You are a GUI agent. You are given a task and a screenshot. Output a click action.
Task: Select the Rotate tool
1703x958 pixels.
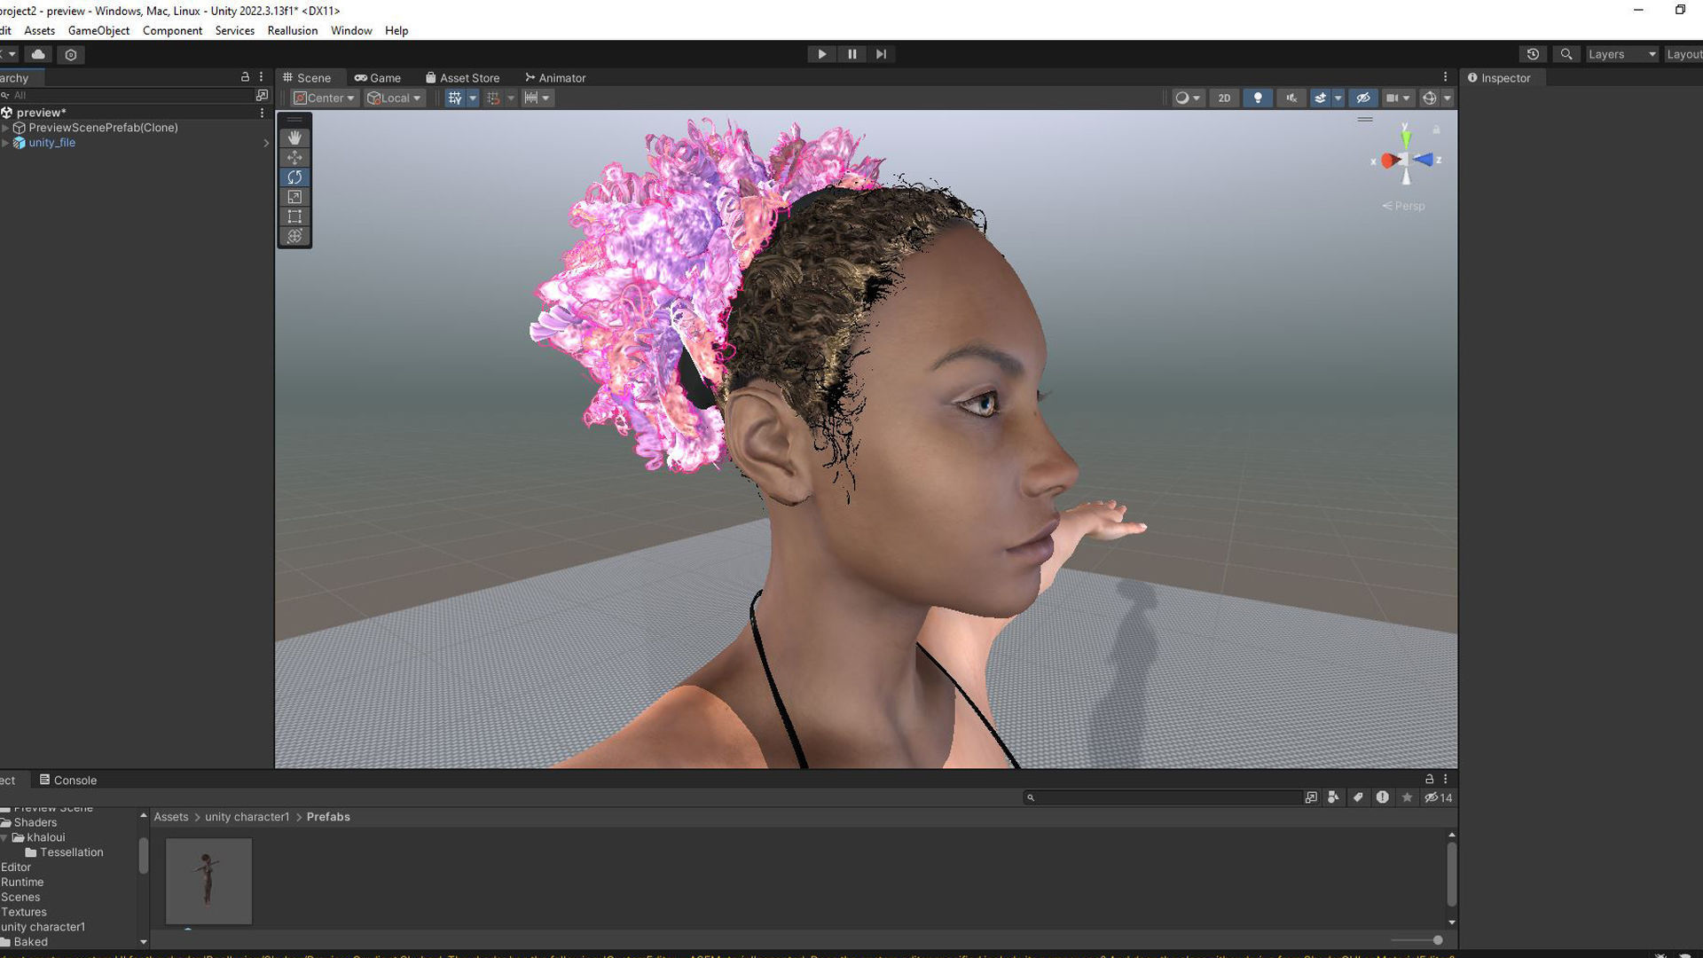294,177
